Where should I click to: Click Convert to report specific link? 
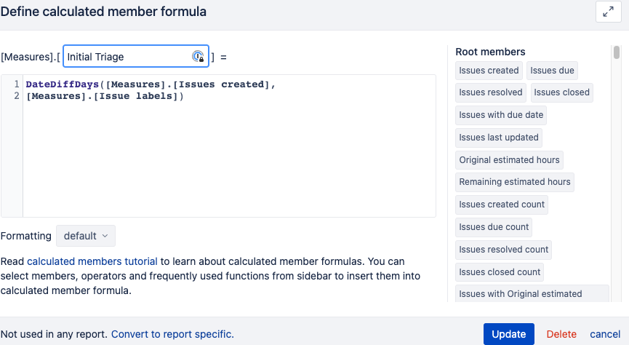click(x=172, y=334)
